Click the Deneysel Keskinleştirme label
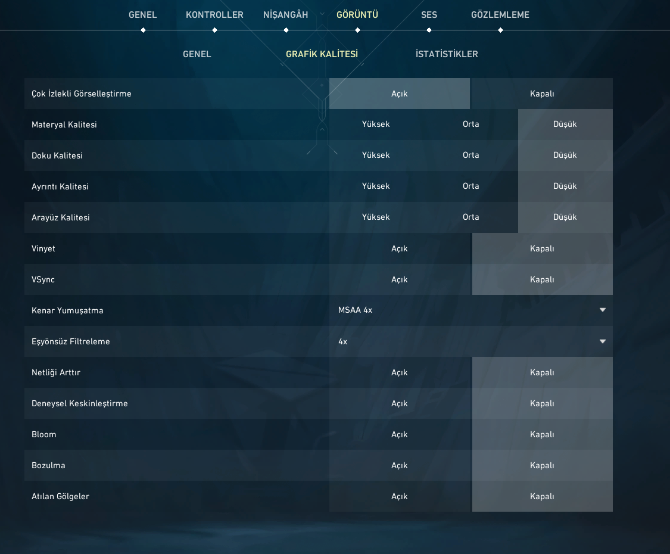 coord(79,403)
